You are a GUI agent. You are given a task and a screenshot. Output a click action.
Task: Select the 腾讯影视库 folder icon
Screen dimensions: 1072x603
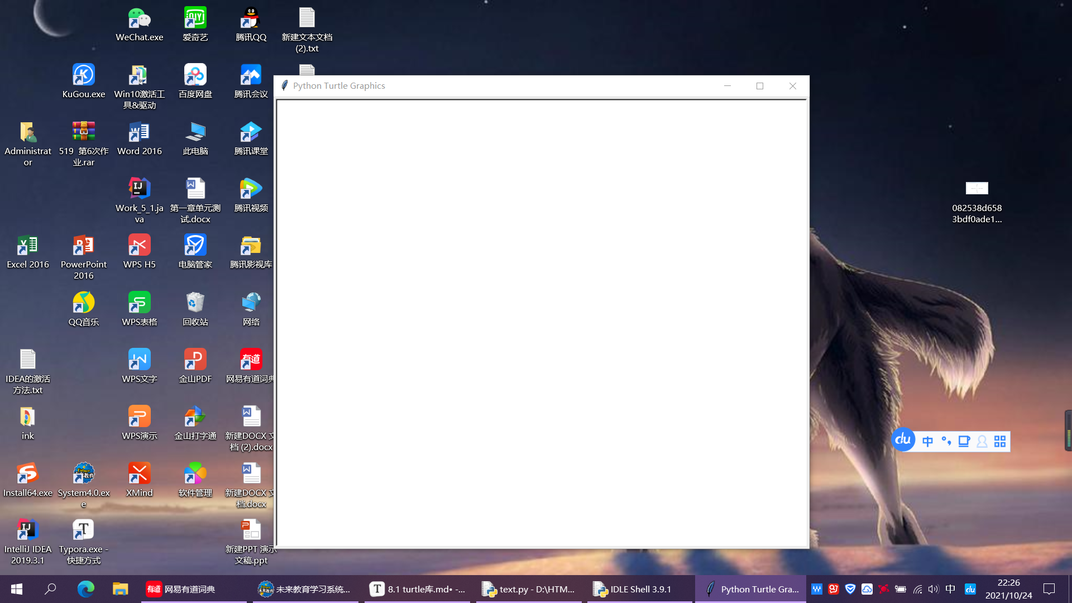(251, 252)
